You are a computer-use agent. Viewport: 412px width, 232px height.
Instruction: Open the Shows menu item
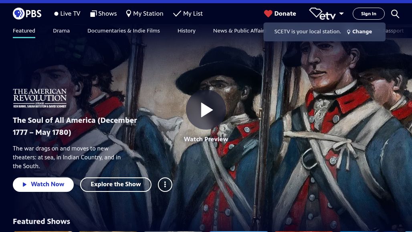103,14
